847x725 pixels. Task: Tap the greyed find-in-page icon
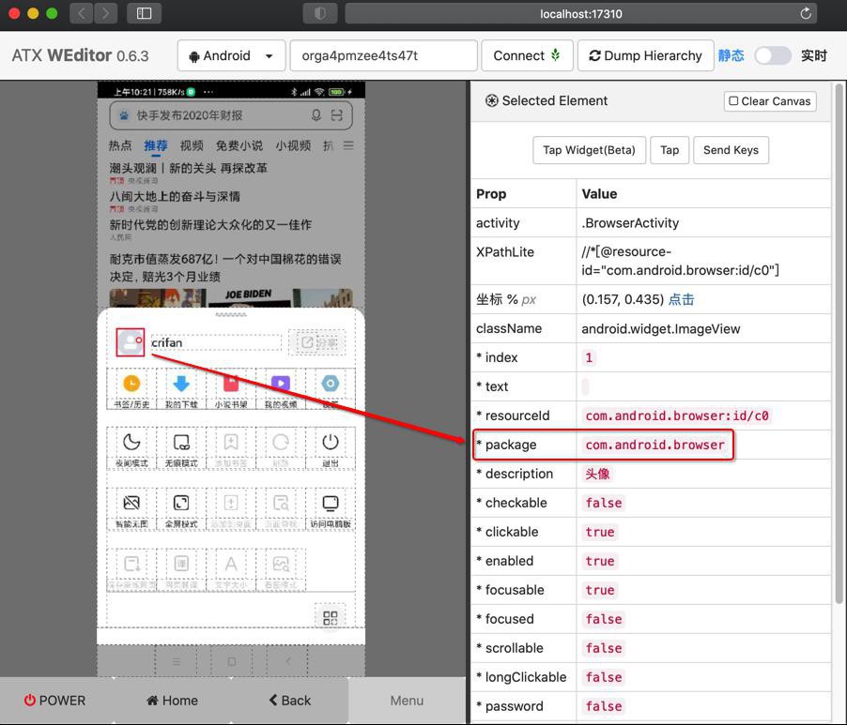[281, 503]
